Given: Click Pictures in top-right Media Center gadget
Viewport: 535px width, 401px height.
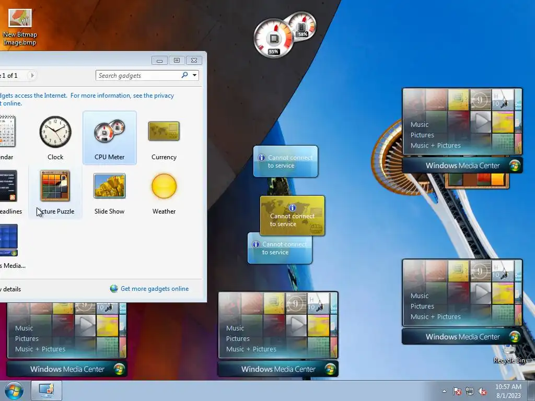Looking at the screenshot, I should point(422,135).
